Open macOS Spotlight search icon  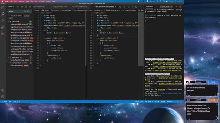164,1
